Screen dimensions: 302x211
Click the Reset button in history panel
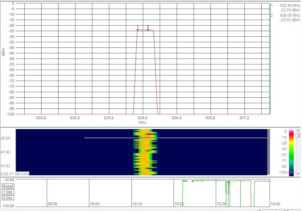pyautogui.click(x=8, y=186)
